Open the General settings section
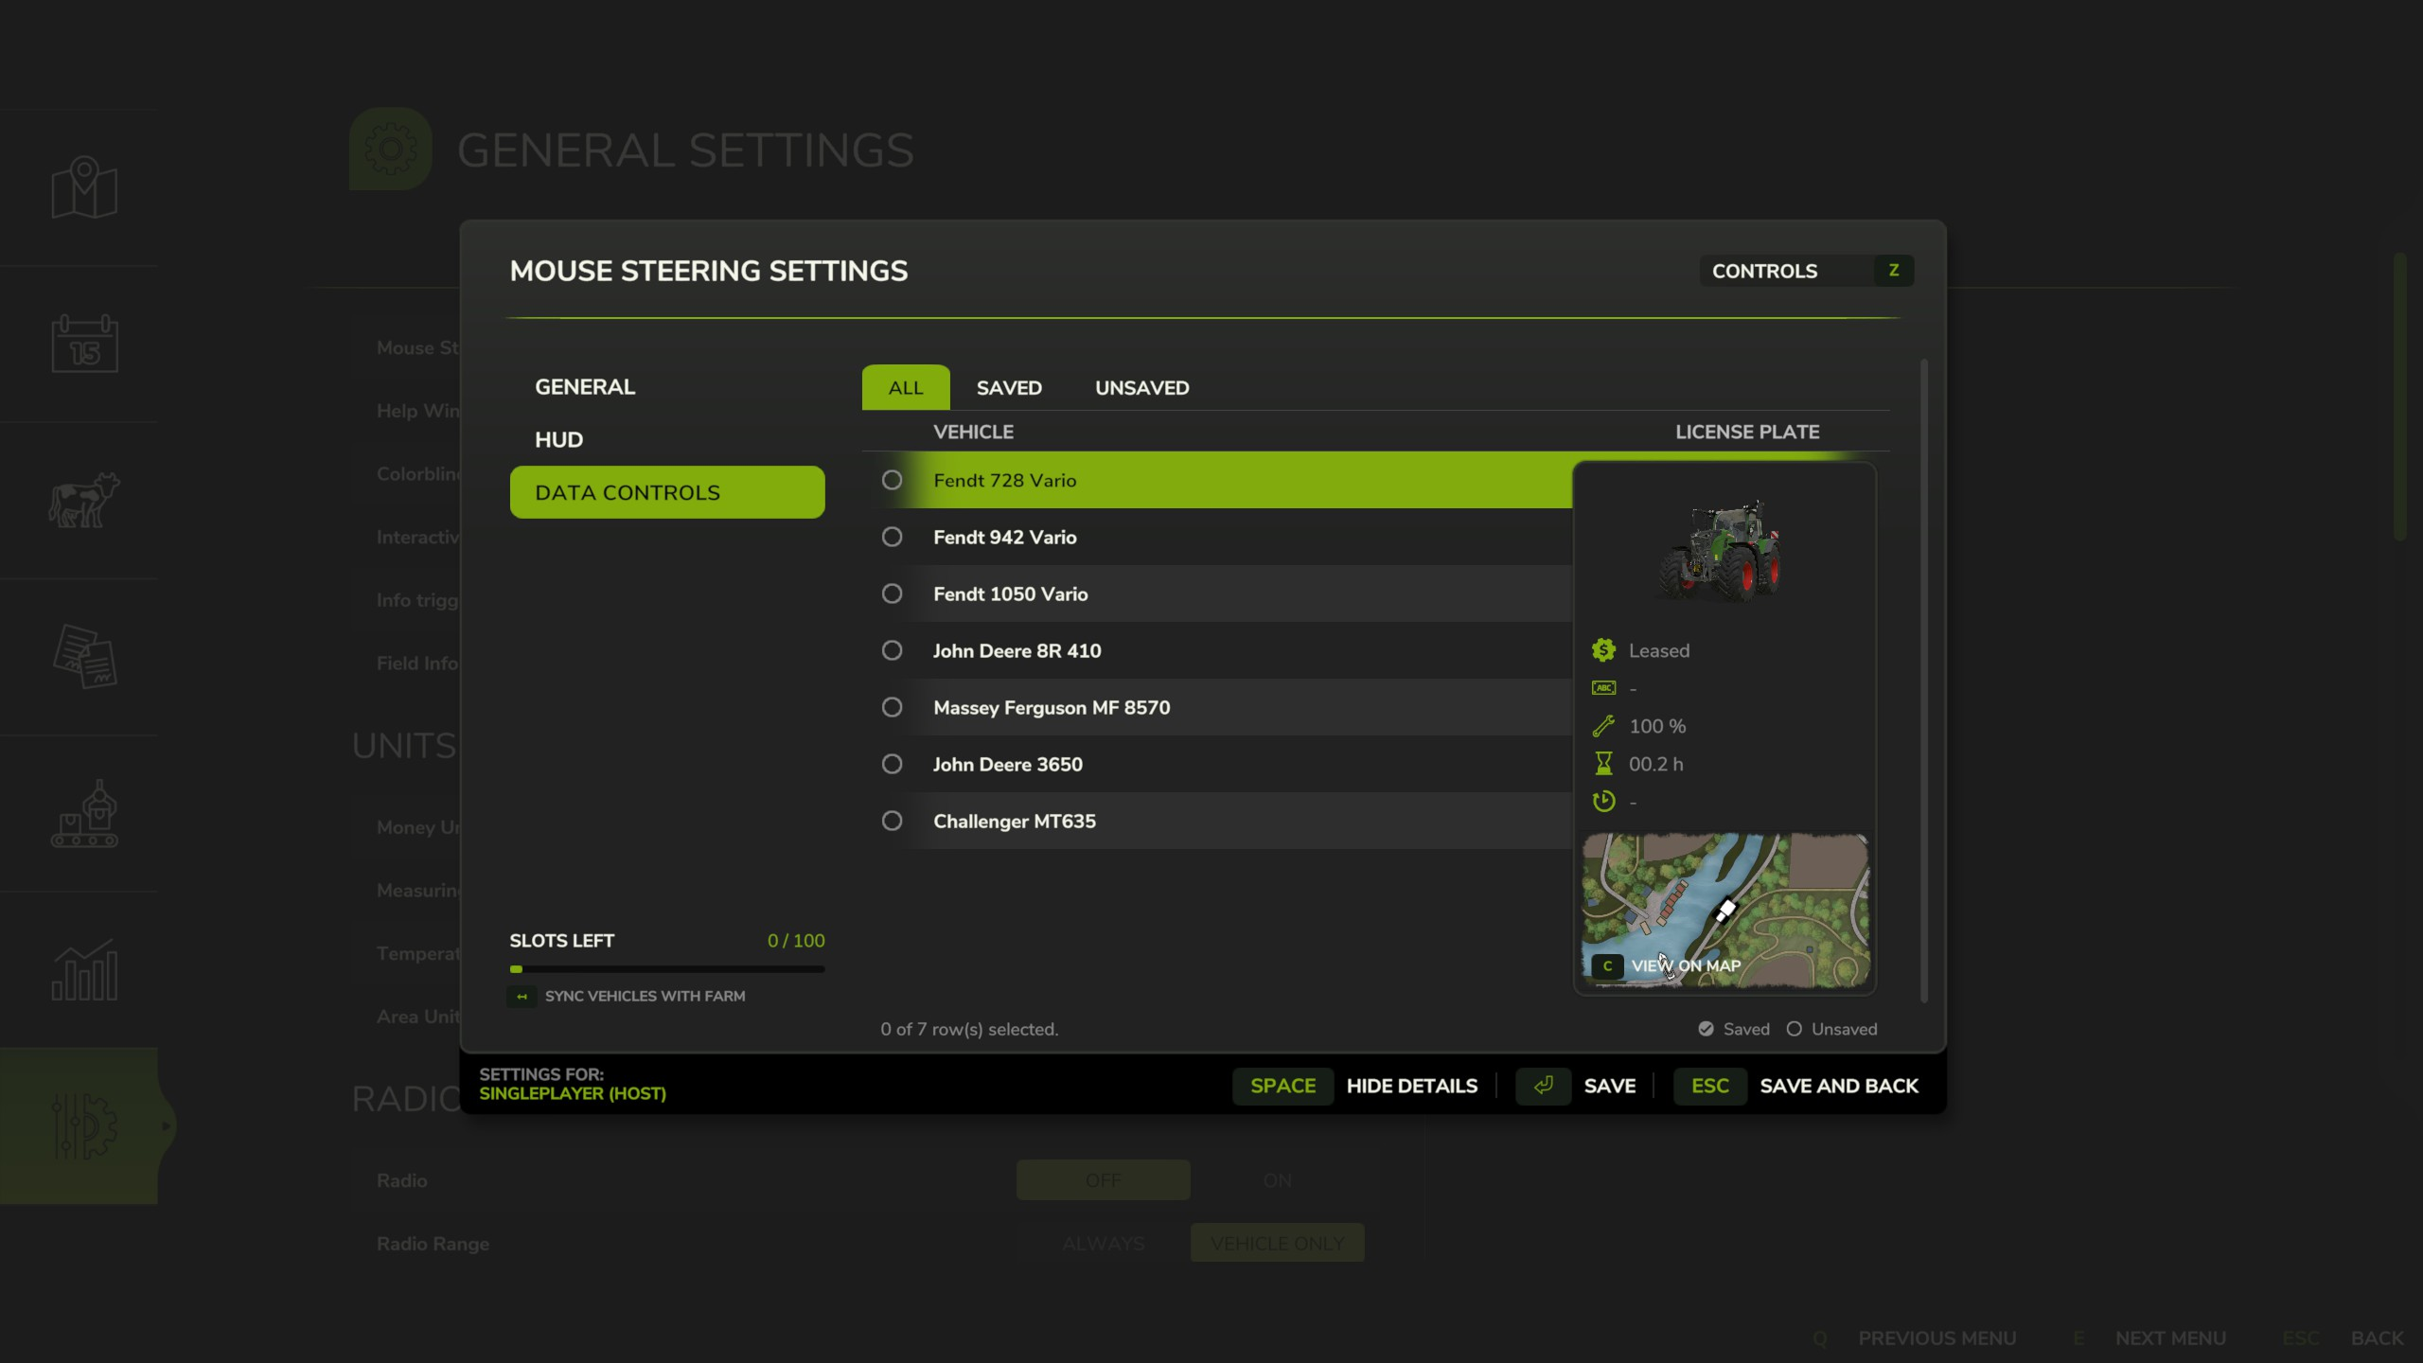The height and width of the screenshot is (1363, 2423). [585, 387]
